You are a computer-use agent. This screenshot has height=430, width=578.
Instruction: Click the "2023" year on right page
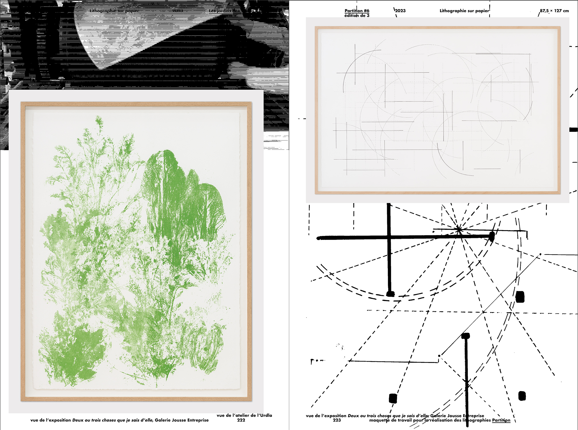(401, 11)
